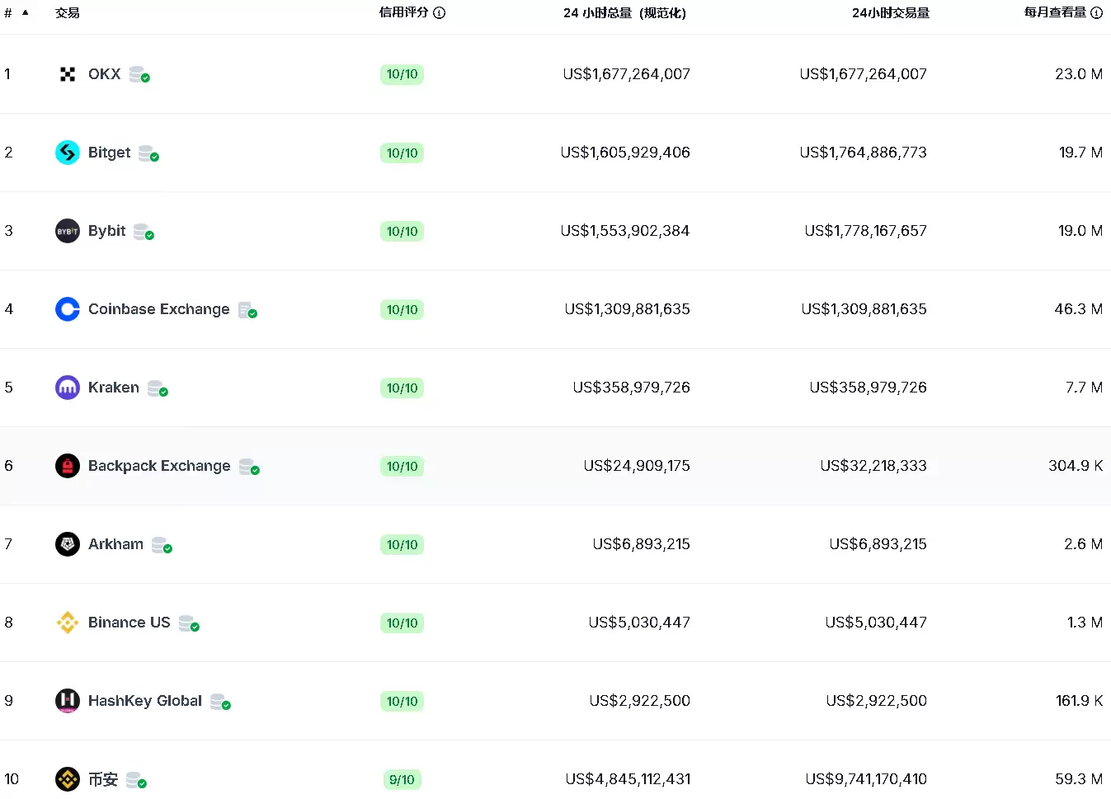The image size is (1111, 799).
Task: Sort by 24小时交易量 column header
Action: tap(890, 12)
